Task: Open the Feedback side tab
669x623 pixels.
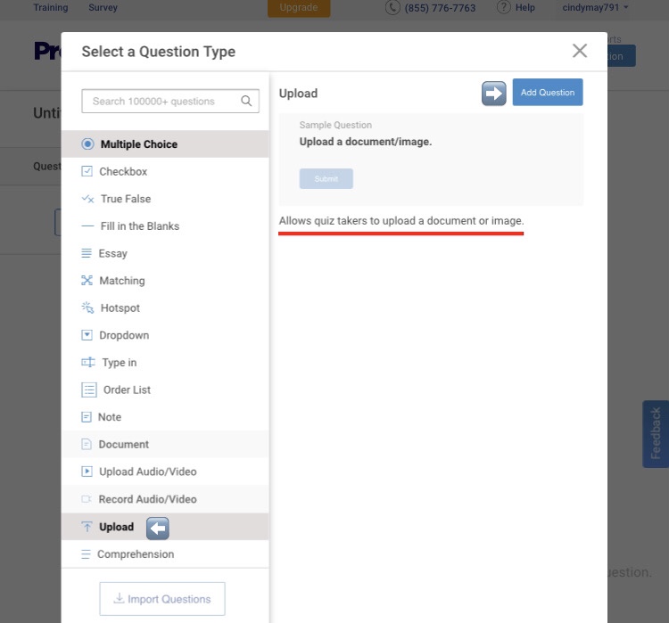Action: tap(656, 434)
